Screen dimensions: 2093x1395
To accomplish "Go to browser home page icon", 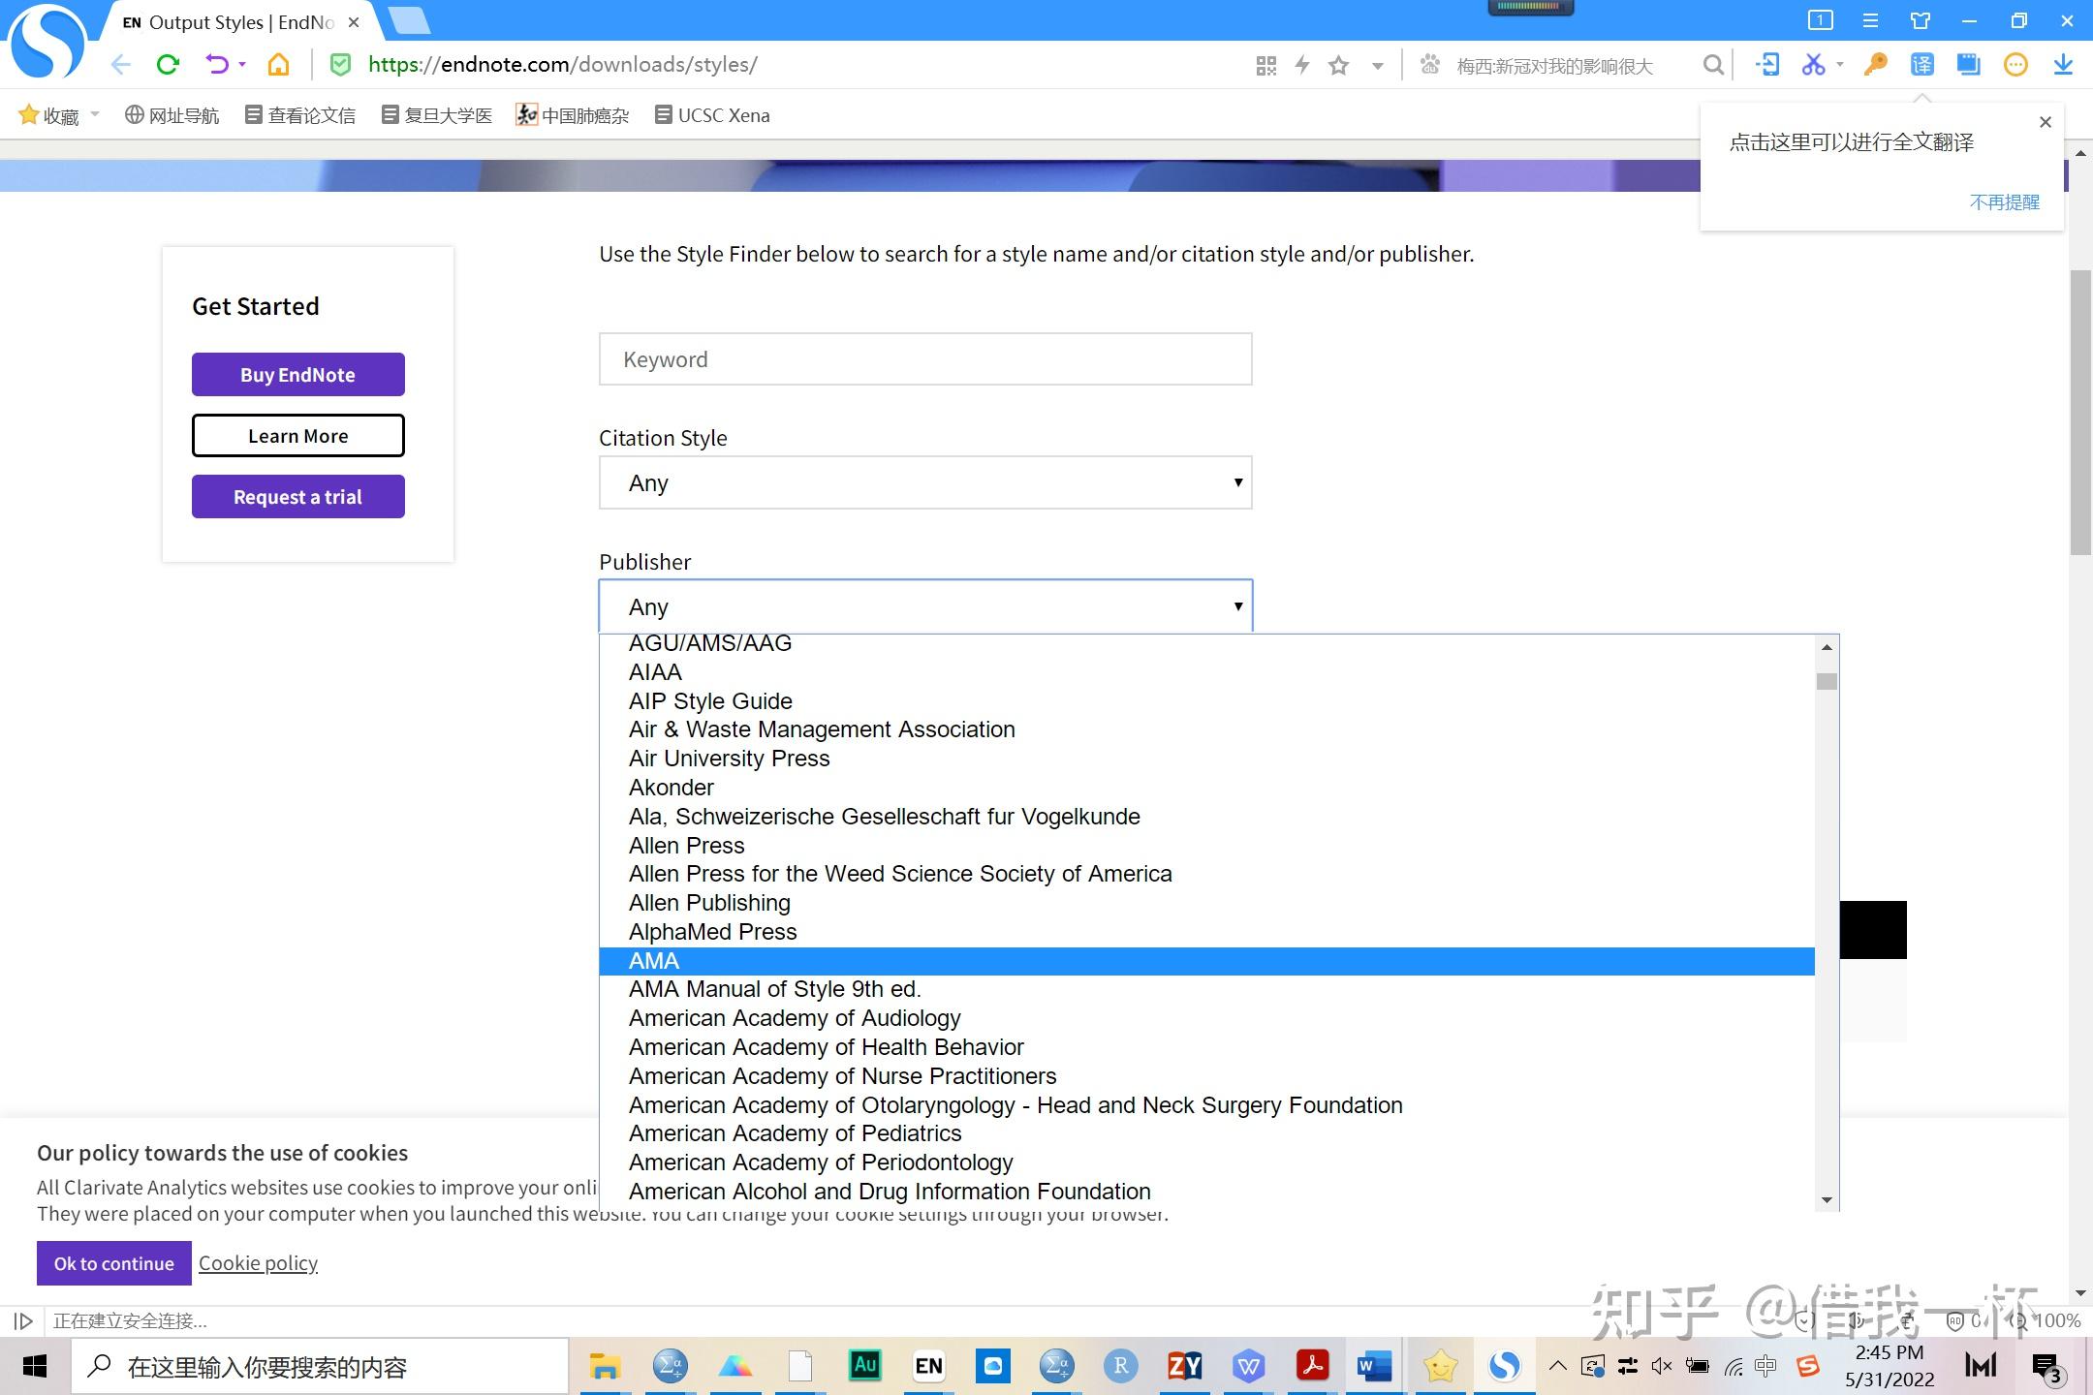I will [279, 65].
